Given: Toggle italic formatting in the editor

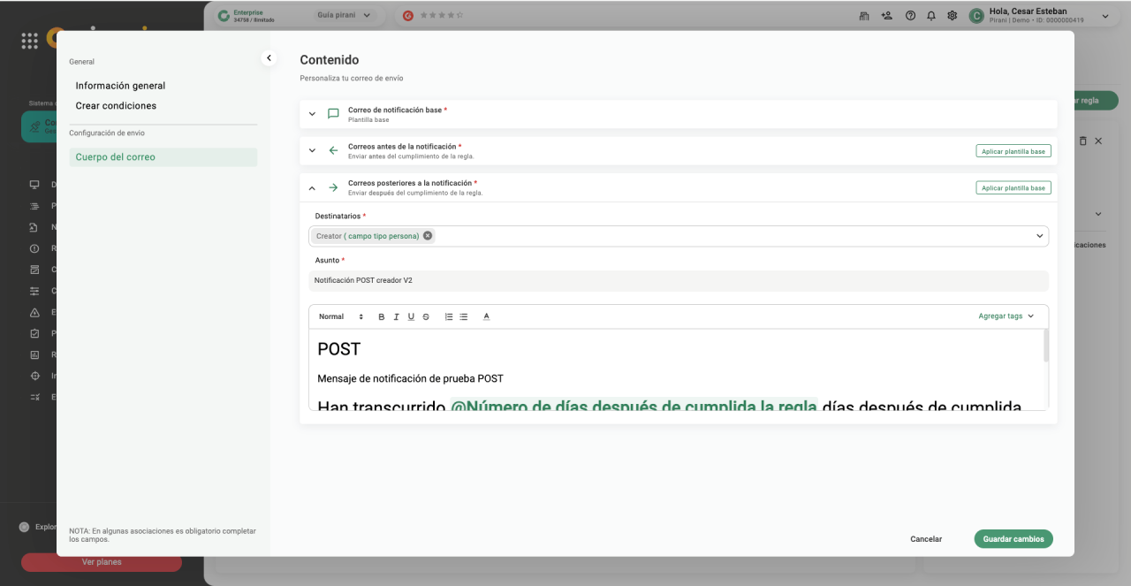Looking at the screenshot, I should (x=397, y=316).
